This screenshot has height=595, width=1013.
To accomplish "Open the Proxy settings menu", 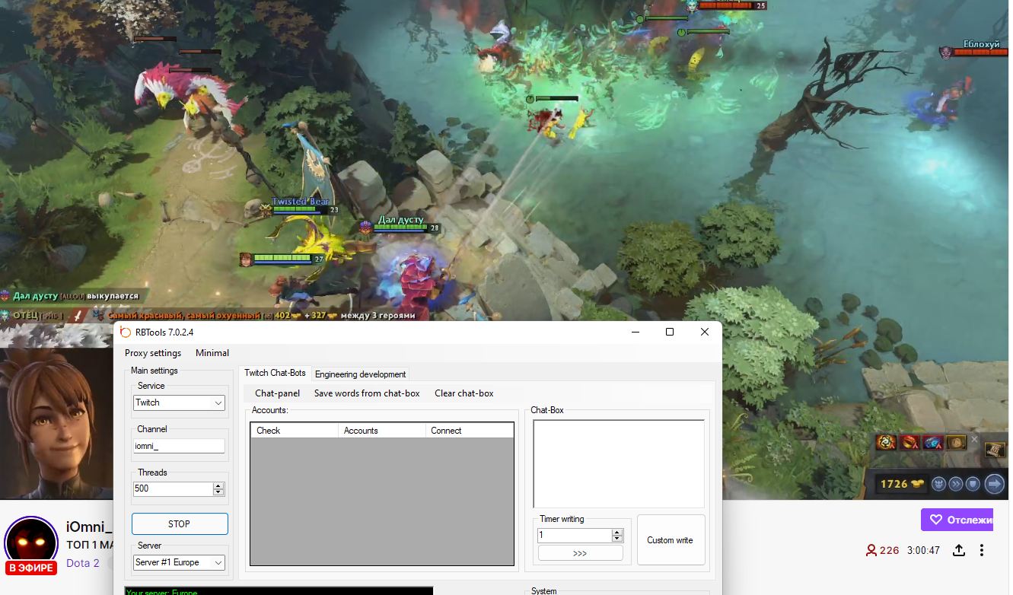I will click(153, 353).
